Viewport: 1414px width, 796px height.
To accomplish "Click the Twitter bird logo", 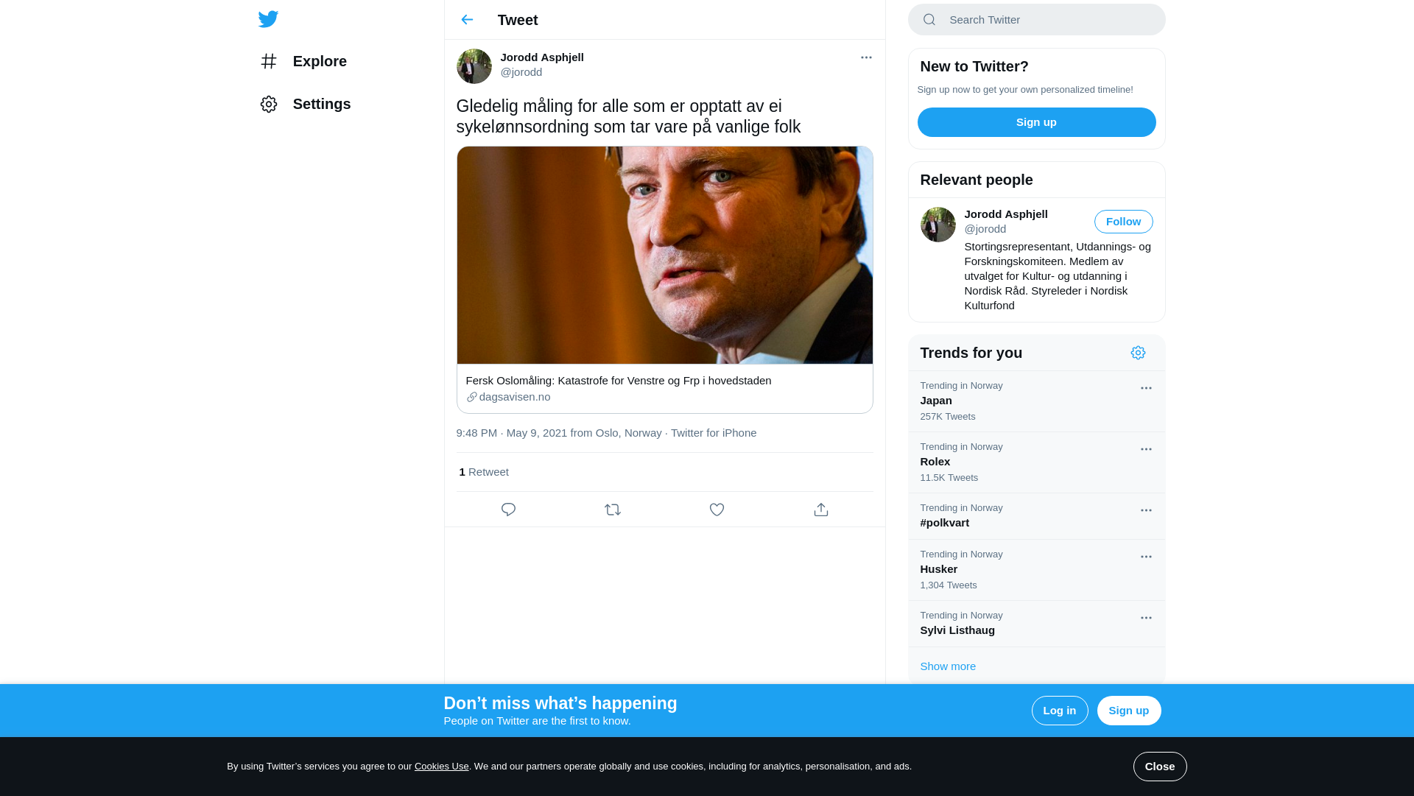I will [268, 19].
